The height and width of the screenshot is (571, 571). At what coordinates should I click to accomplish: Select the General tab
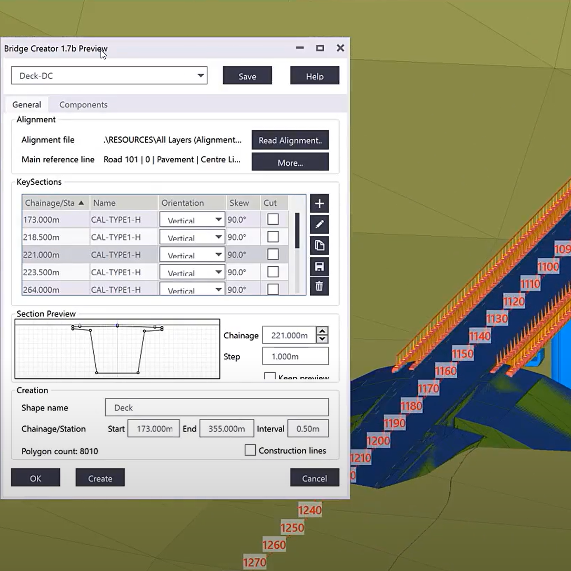click(26, 104)
